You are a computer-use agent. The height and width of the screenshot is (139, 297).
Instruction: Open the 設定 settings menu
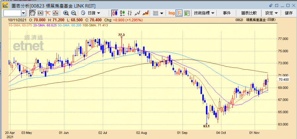coord(271,13)
